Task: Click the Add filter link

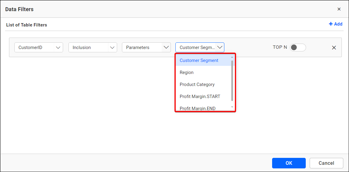Action: [338, 24]
